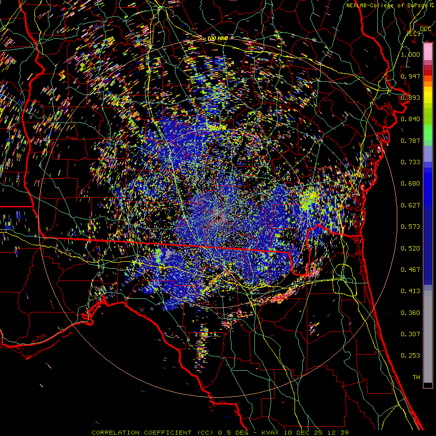
Task: Pick the red-orange color bar segment
Action: pyautogui.click(x=428, y=78)
